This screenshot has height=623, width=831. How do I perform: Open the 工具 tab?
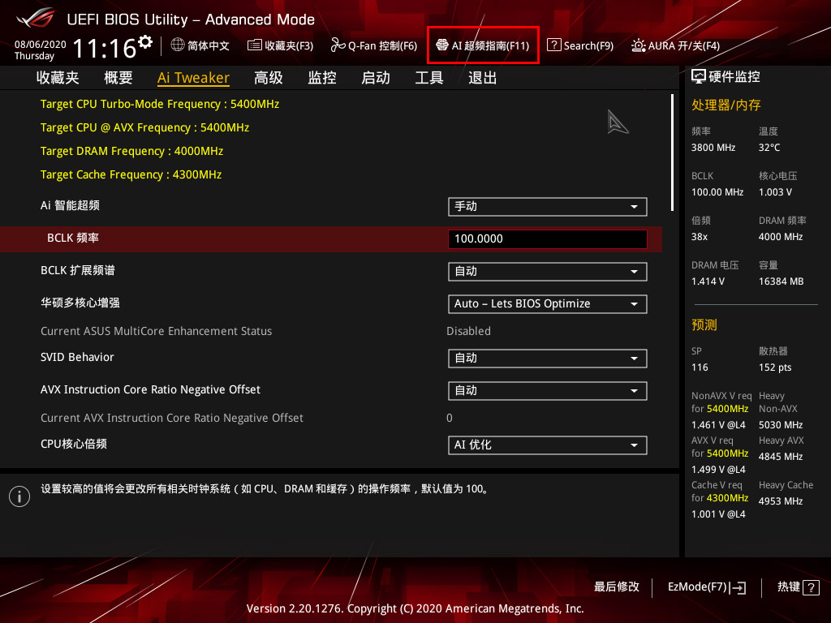[429, 78]
